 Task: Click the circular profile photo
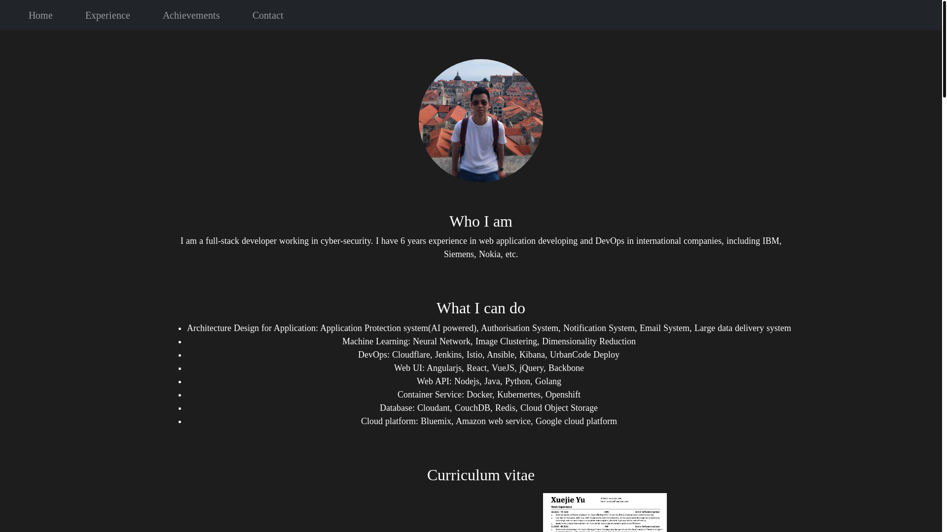[481, 121]
